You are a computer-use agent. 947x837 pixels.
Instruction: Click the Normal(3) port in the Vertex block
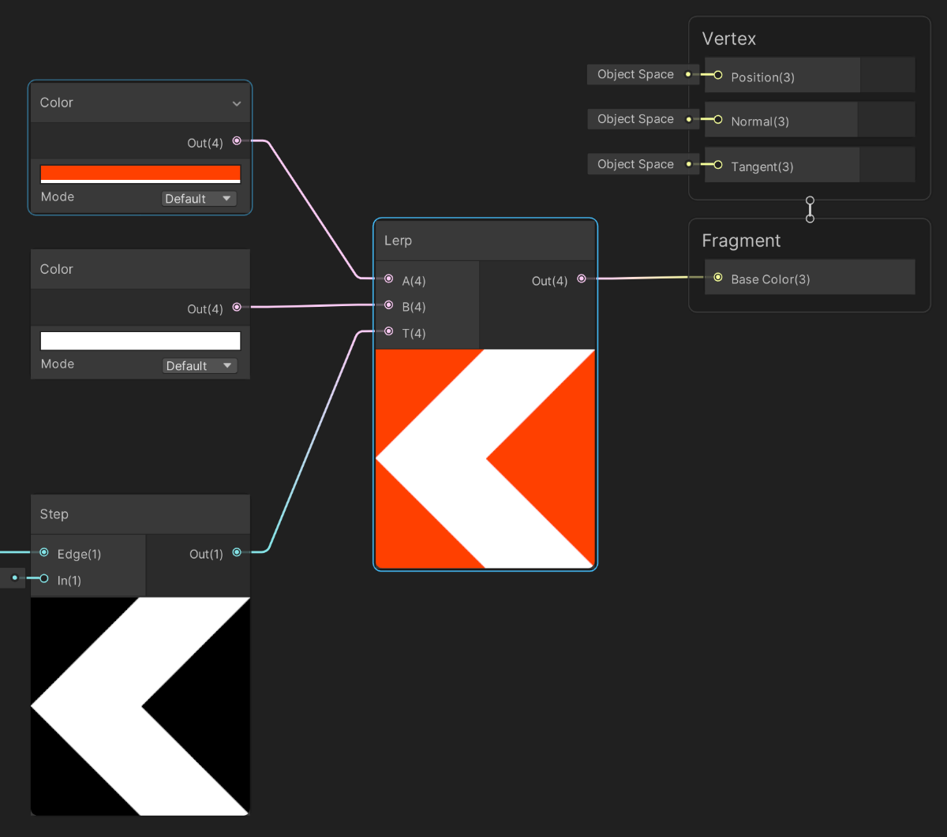(x=717, y=120)
